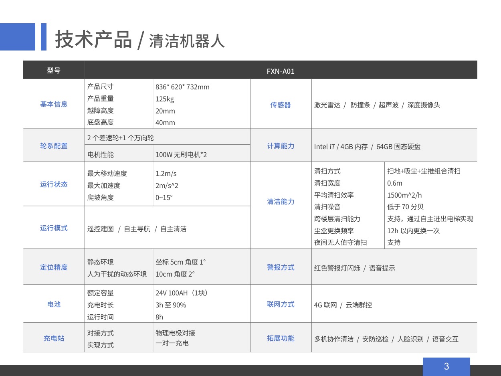Select the Intel i7 / 4GB 内存 specification
The image size is (501, 376).
click(368, 147)
